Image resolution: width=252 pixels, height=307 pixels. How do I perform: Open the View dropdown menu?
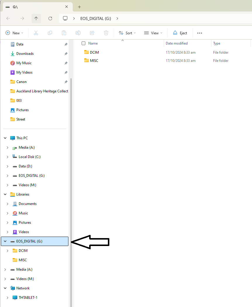(x=153, y=33)
